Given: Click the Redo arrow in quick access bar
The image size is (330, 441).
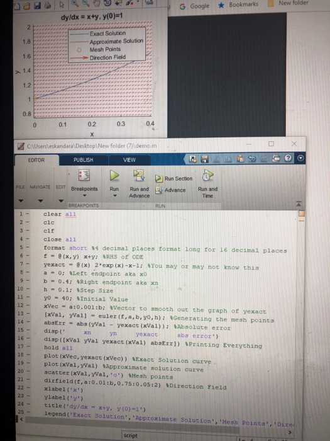Looking at the screenshot, I should [x=264, y=159].
